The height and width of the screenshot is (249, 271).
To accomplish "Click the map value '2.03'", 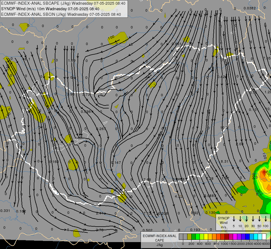I will tap(240, 144).
